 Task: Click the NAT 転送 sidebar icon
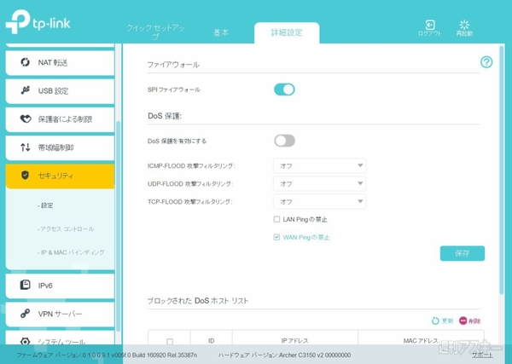[25, 62]
